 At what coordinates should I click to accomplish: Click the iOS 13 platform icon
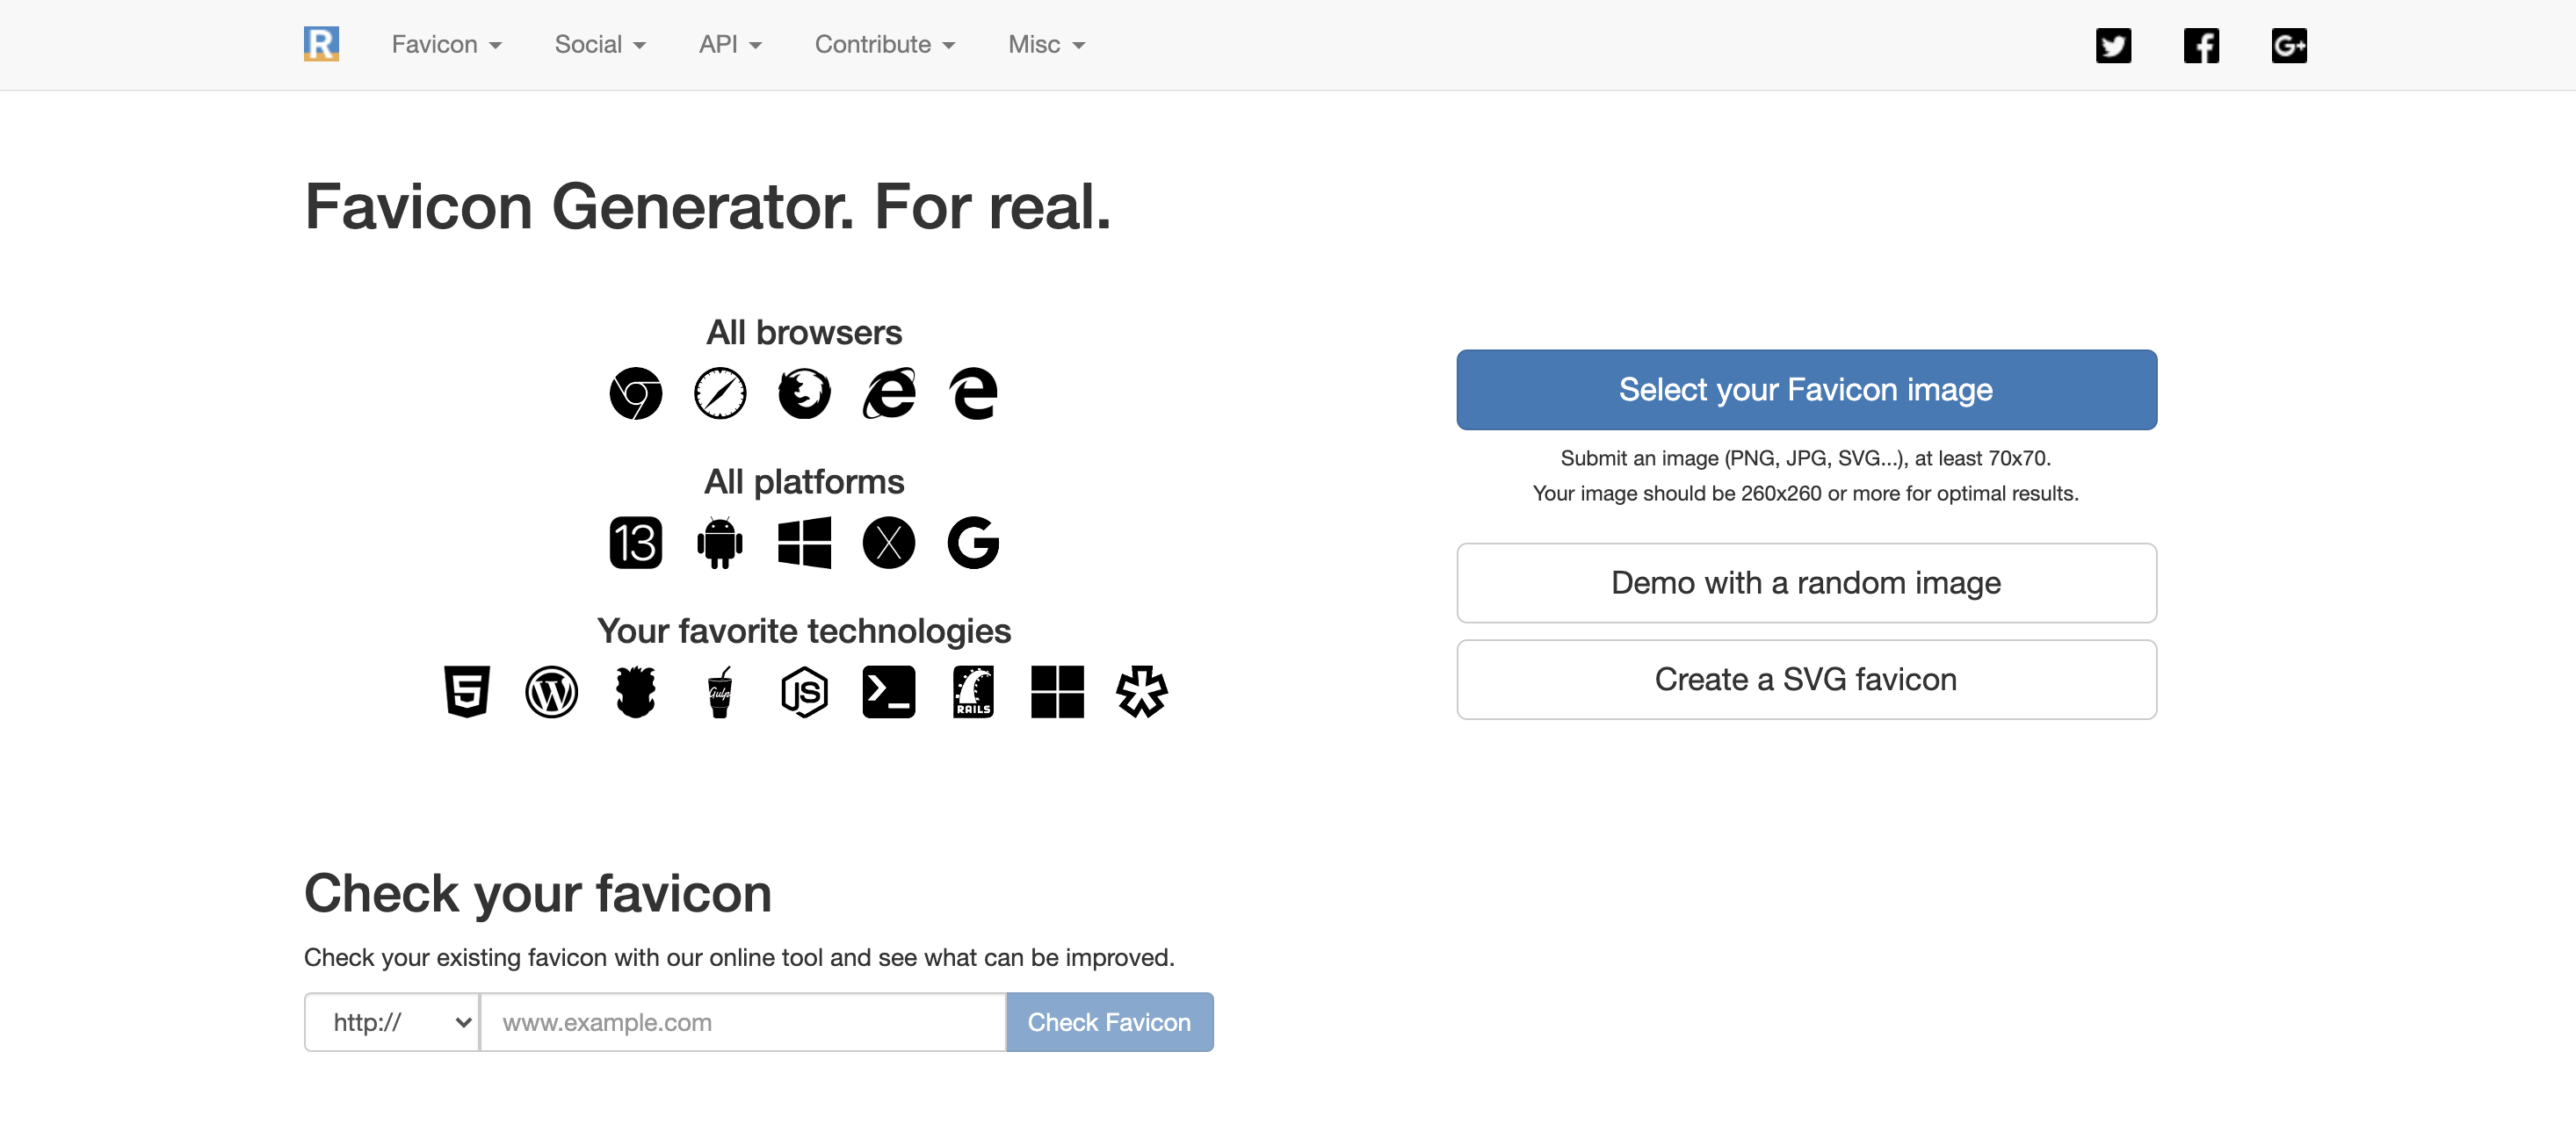[636, 543]
